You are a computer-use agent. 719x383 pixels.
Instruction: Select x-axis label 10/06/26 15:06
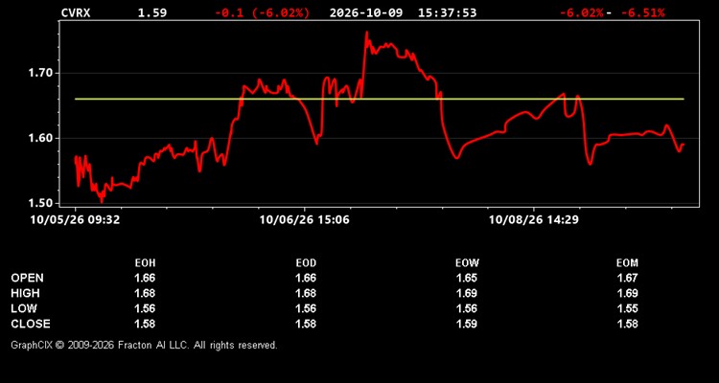(x=304, y=220)
